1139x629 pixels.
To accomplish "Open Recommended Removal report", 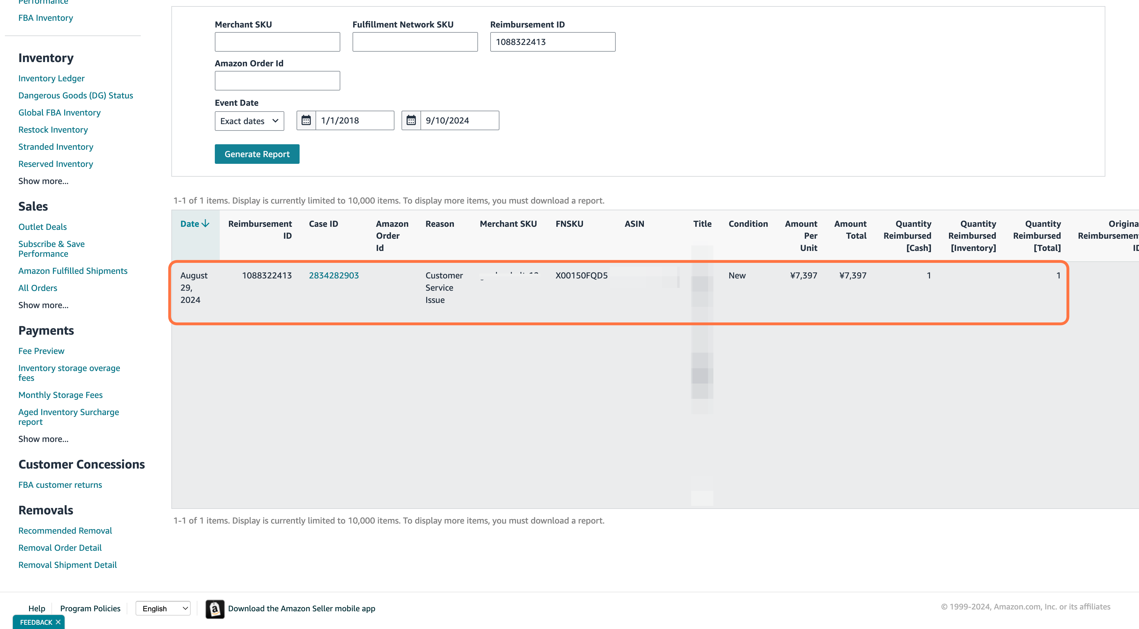I will (65, 531).
